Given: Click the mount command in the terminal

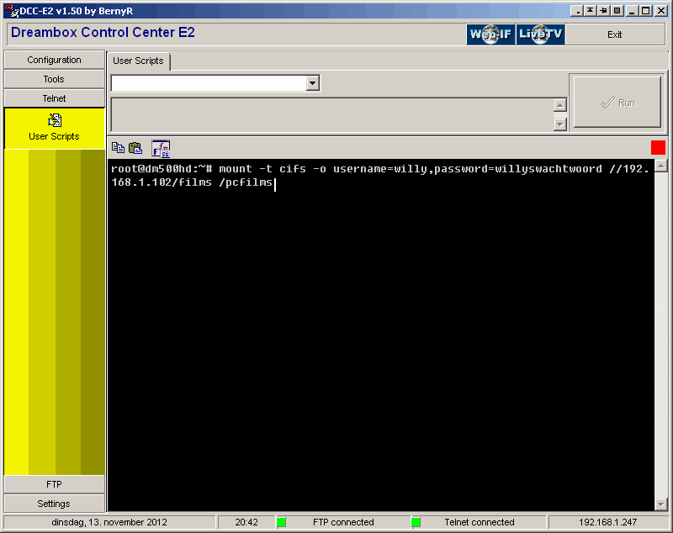Looking at the screenshot, I should click(x=380, y=176).
